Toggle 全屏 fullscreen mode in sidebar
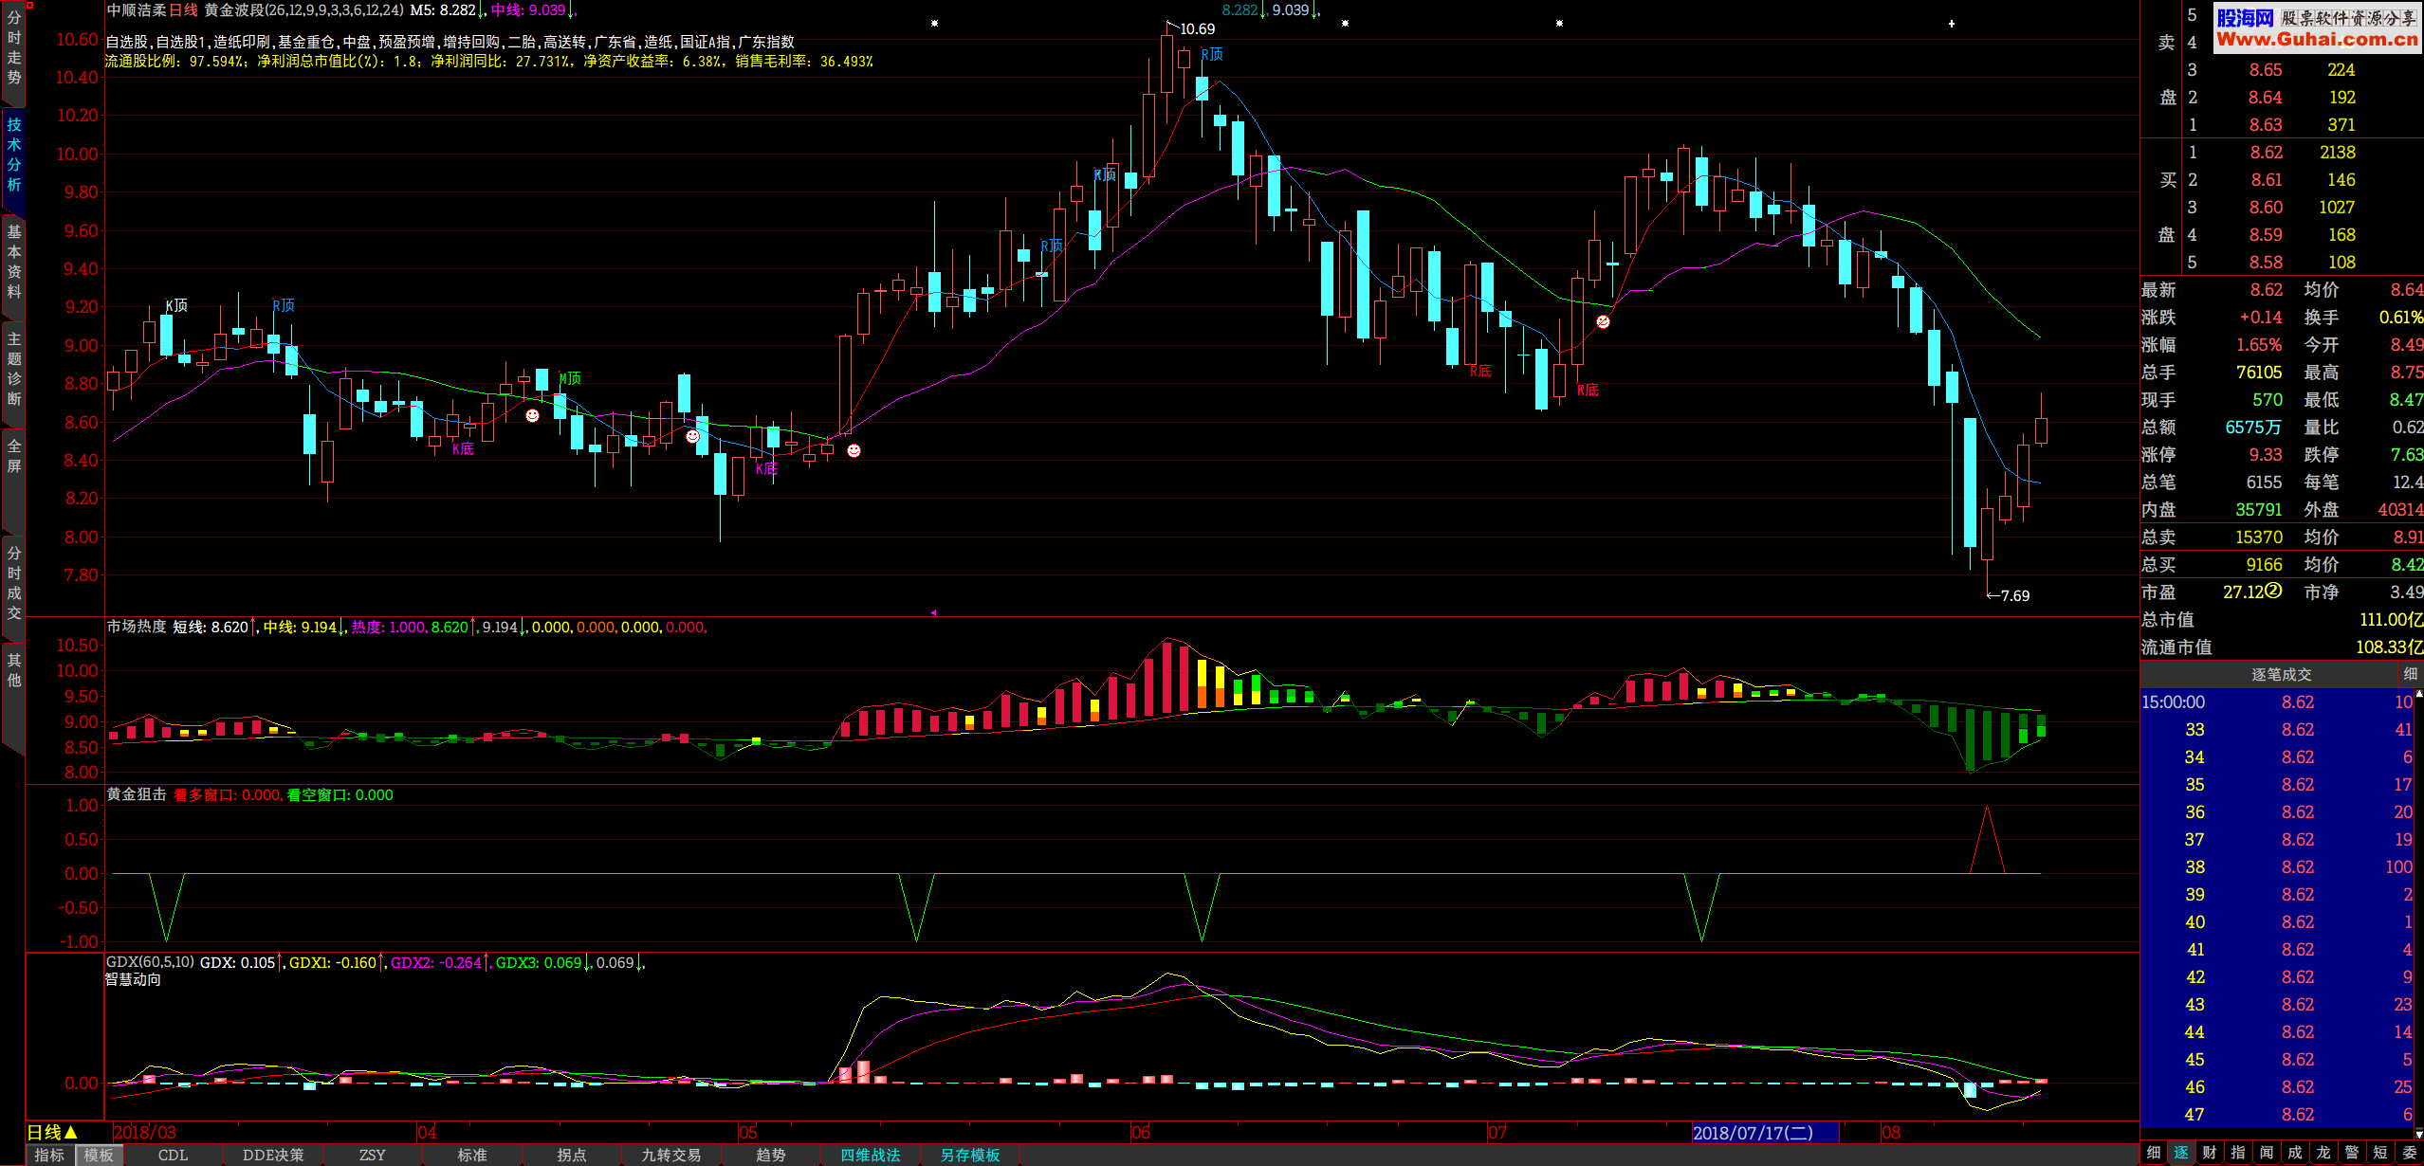Viewport: 2424px width, 1166px height. tap(13, 455)
